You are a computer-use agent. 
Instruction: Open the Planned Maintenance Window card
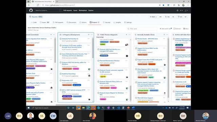click(110, 61)
